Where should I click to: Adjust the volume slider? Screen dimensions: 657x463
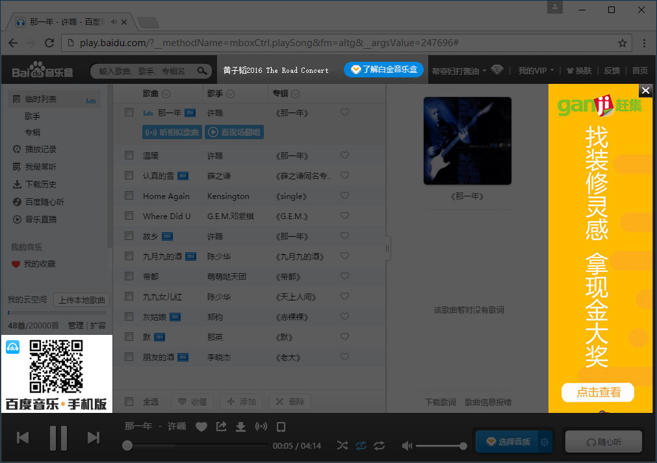[x=441, y=446]
